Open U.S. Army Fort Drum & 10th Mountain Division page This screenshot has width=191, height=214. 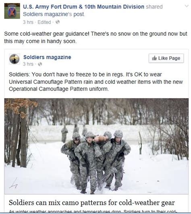tap(83, 7)
